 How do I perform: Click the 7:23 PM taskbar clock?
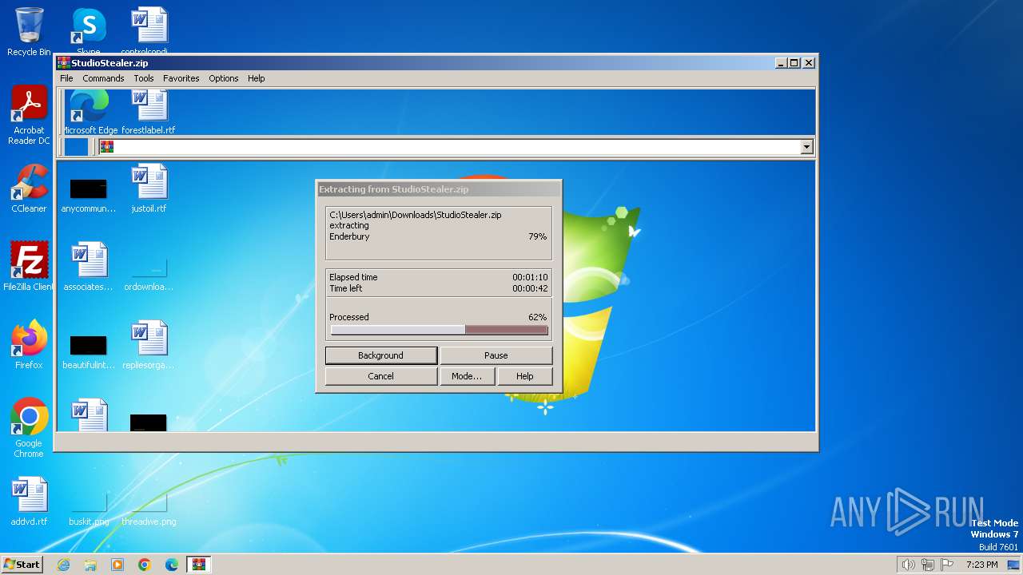[981, 565]
